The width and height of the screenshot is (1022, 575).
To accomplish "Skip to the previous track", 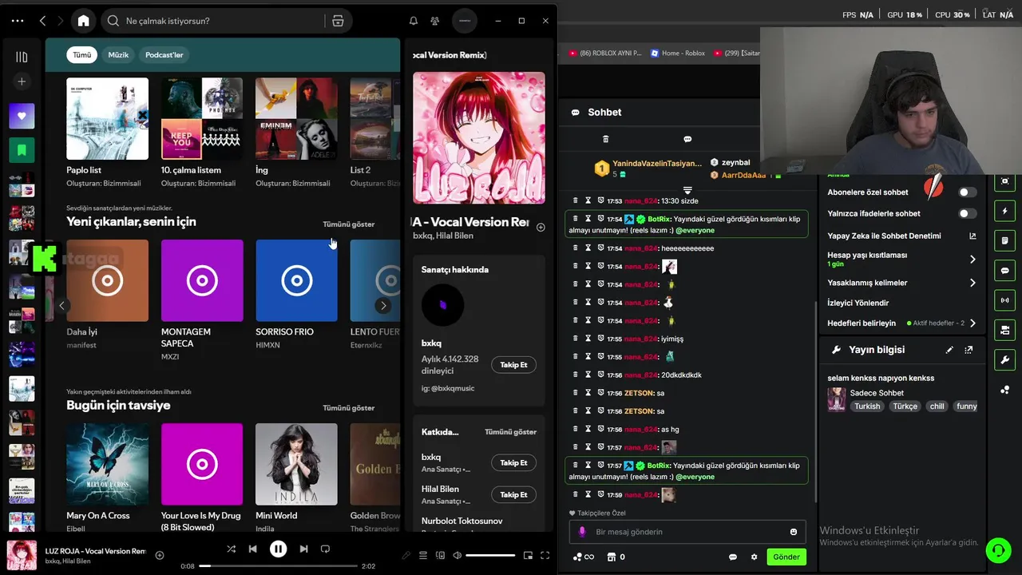I will (252, 549).
